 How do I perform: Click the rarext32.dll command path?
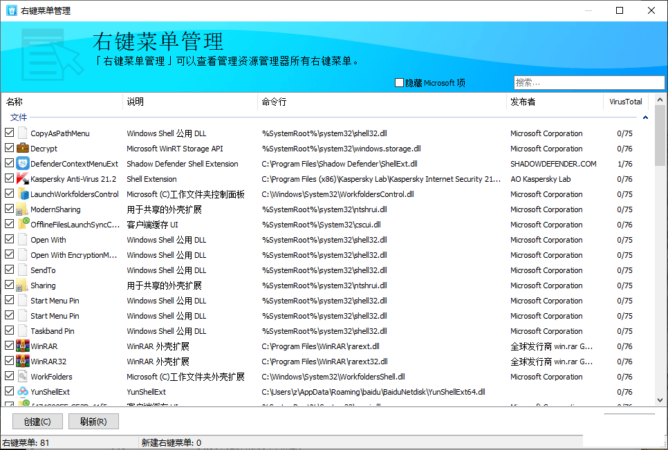[324, 362]
